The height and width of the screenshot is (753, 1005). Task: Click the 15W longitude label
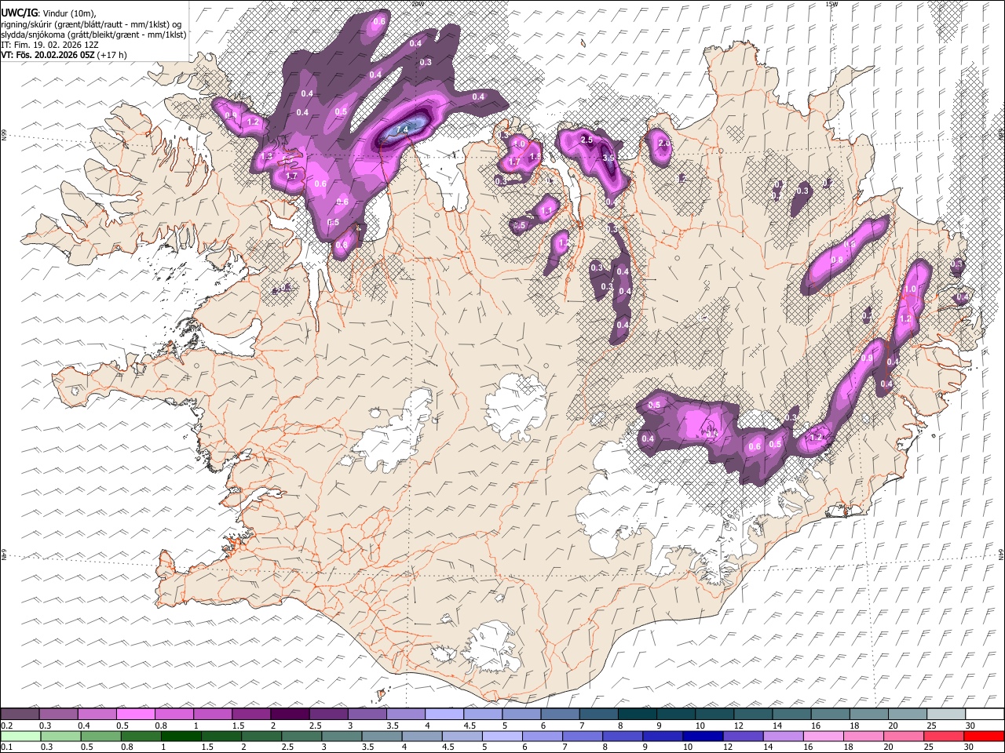[831, 4]
